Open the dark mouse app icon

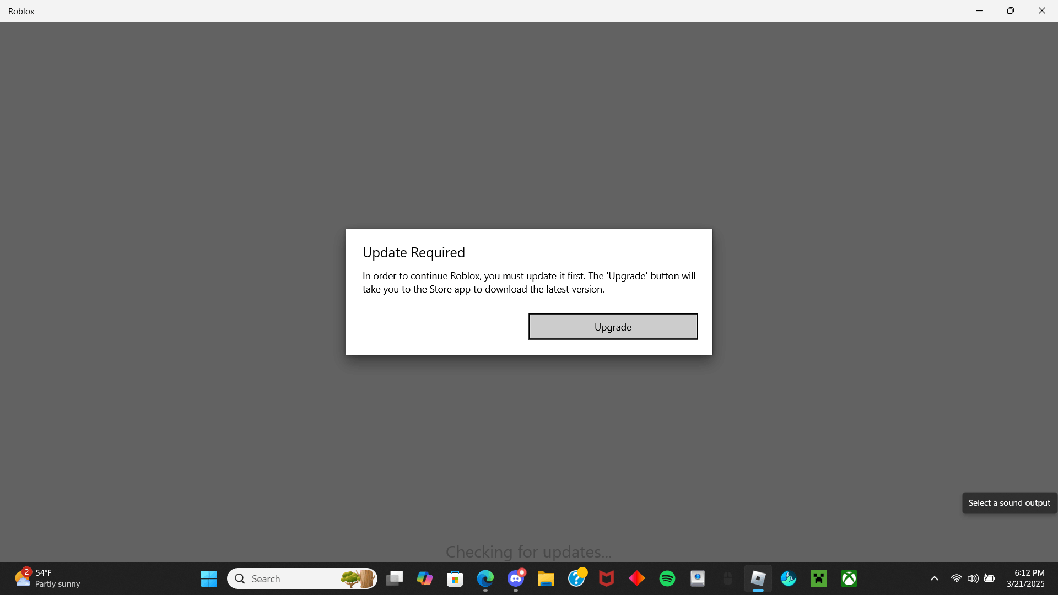pos(728,578)
